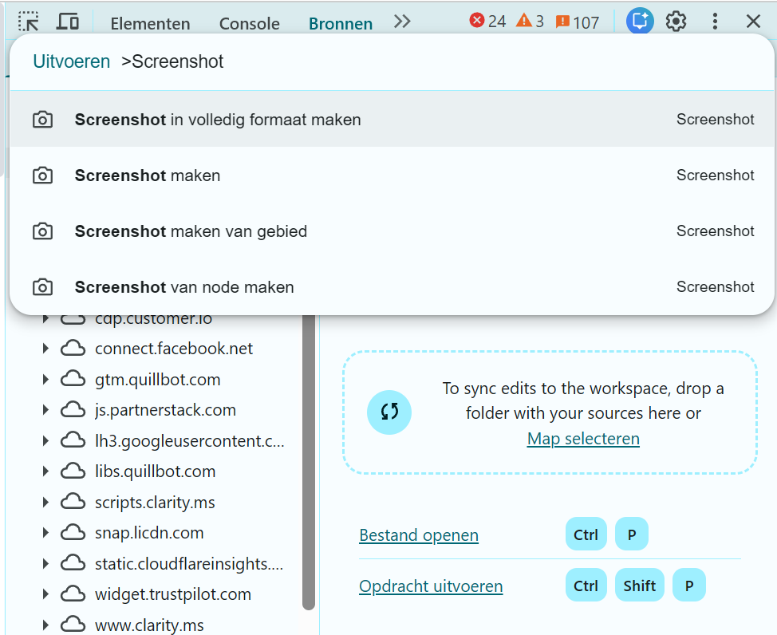This screenshot has width=777, height=635.
Task: Click the Opdracht uitvoeren link
Action: 431,586
